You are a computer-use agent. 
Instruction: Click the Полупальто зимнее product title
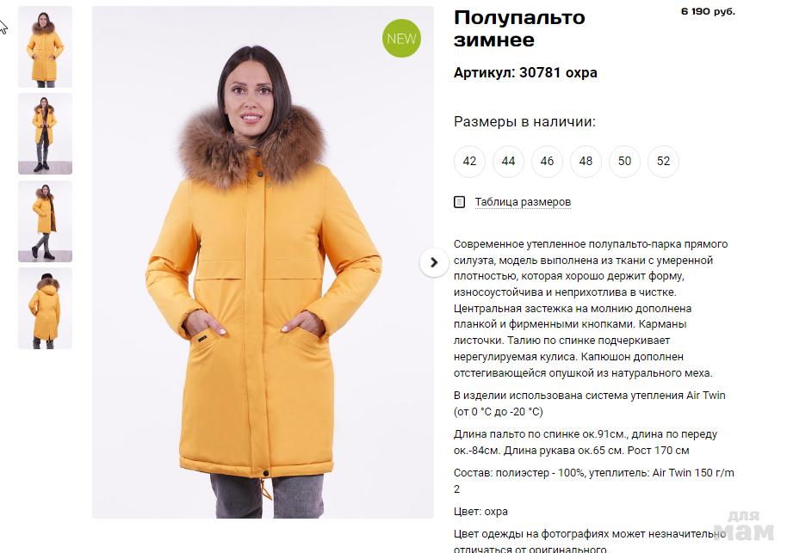[x=519, y=28]
